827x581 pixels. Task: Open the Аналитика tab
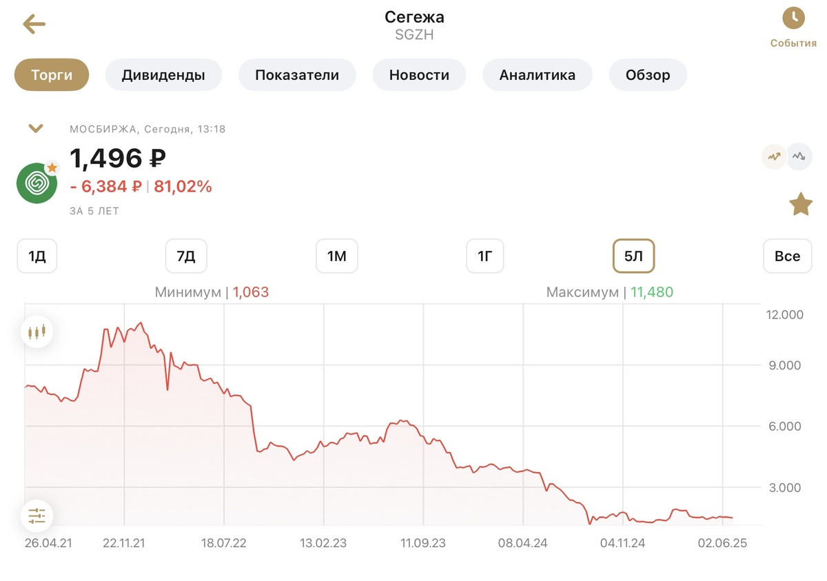point(538,75)
